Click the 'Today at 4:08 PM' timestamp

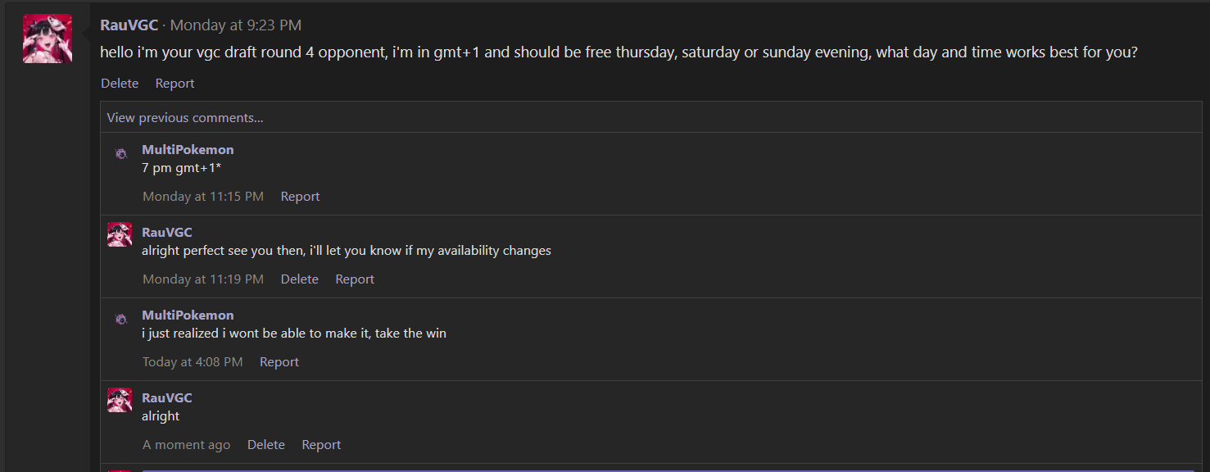click(x=193, y=362)
